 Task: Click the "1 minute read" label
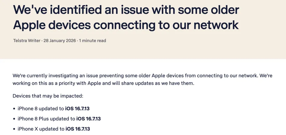[93, 41]
